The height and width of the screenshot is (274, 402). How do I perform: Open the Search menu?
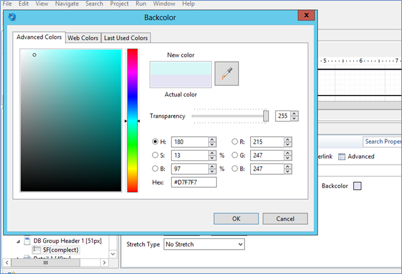[x=94, y=4]
